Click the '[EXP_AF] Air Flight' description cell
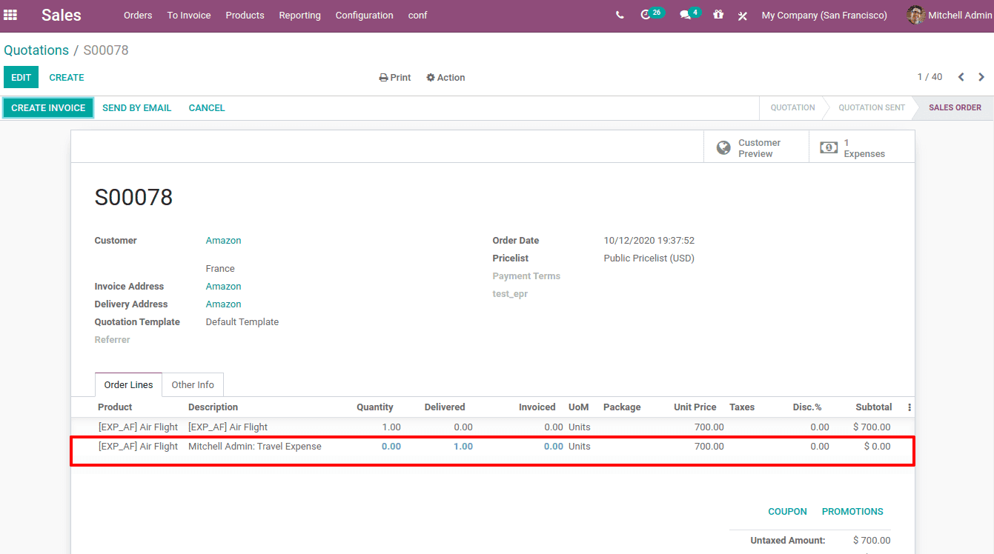The height and width of the screenshot is (554, 994). pos(228,427)
